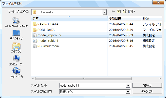
Task: Open Recent Places (最近表示した場所)
Action: coord(16,22)
